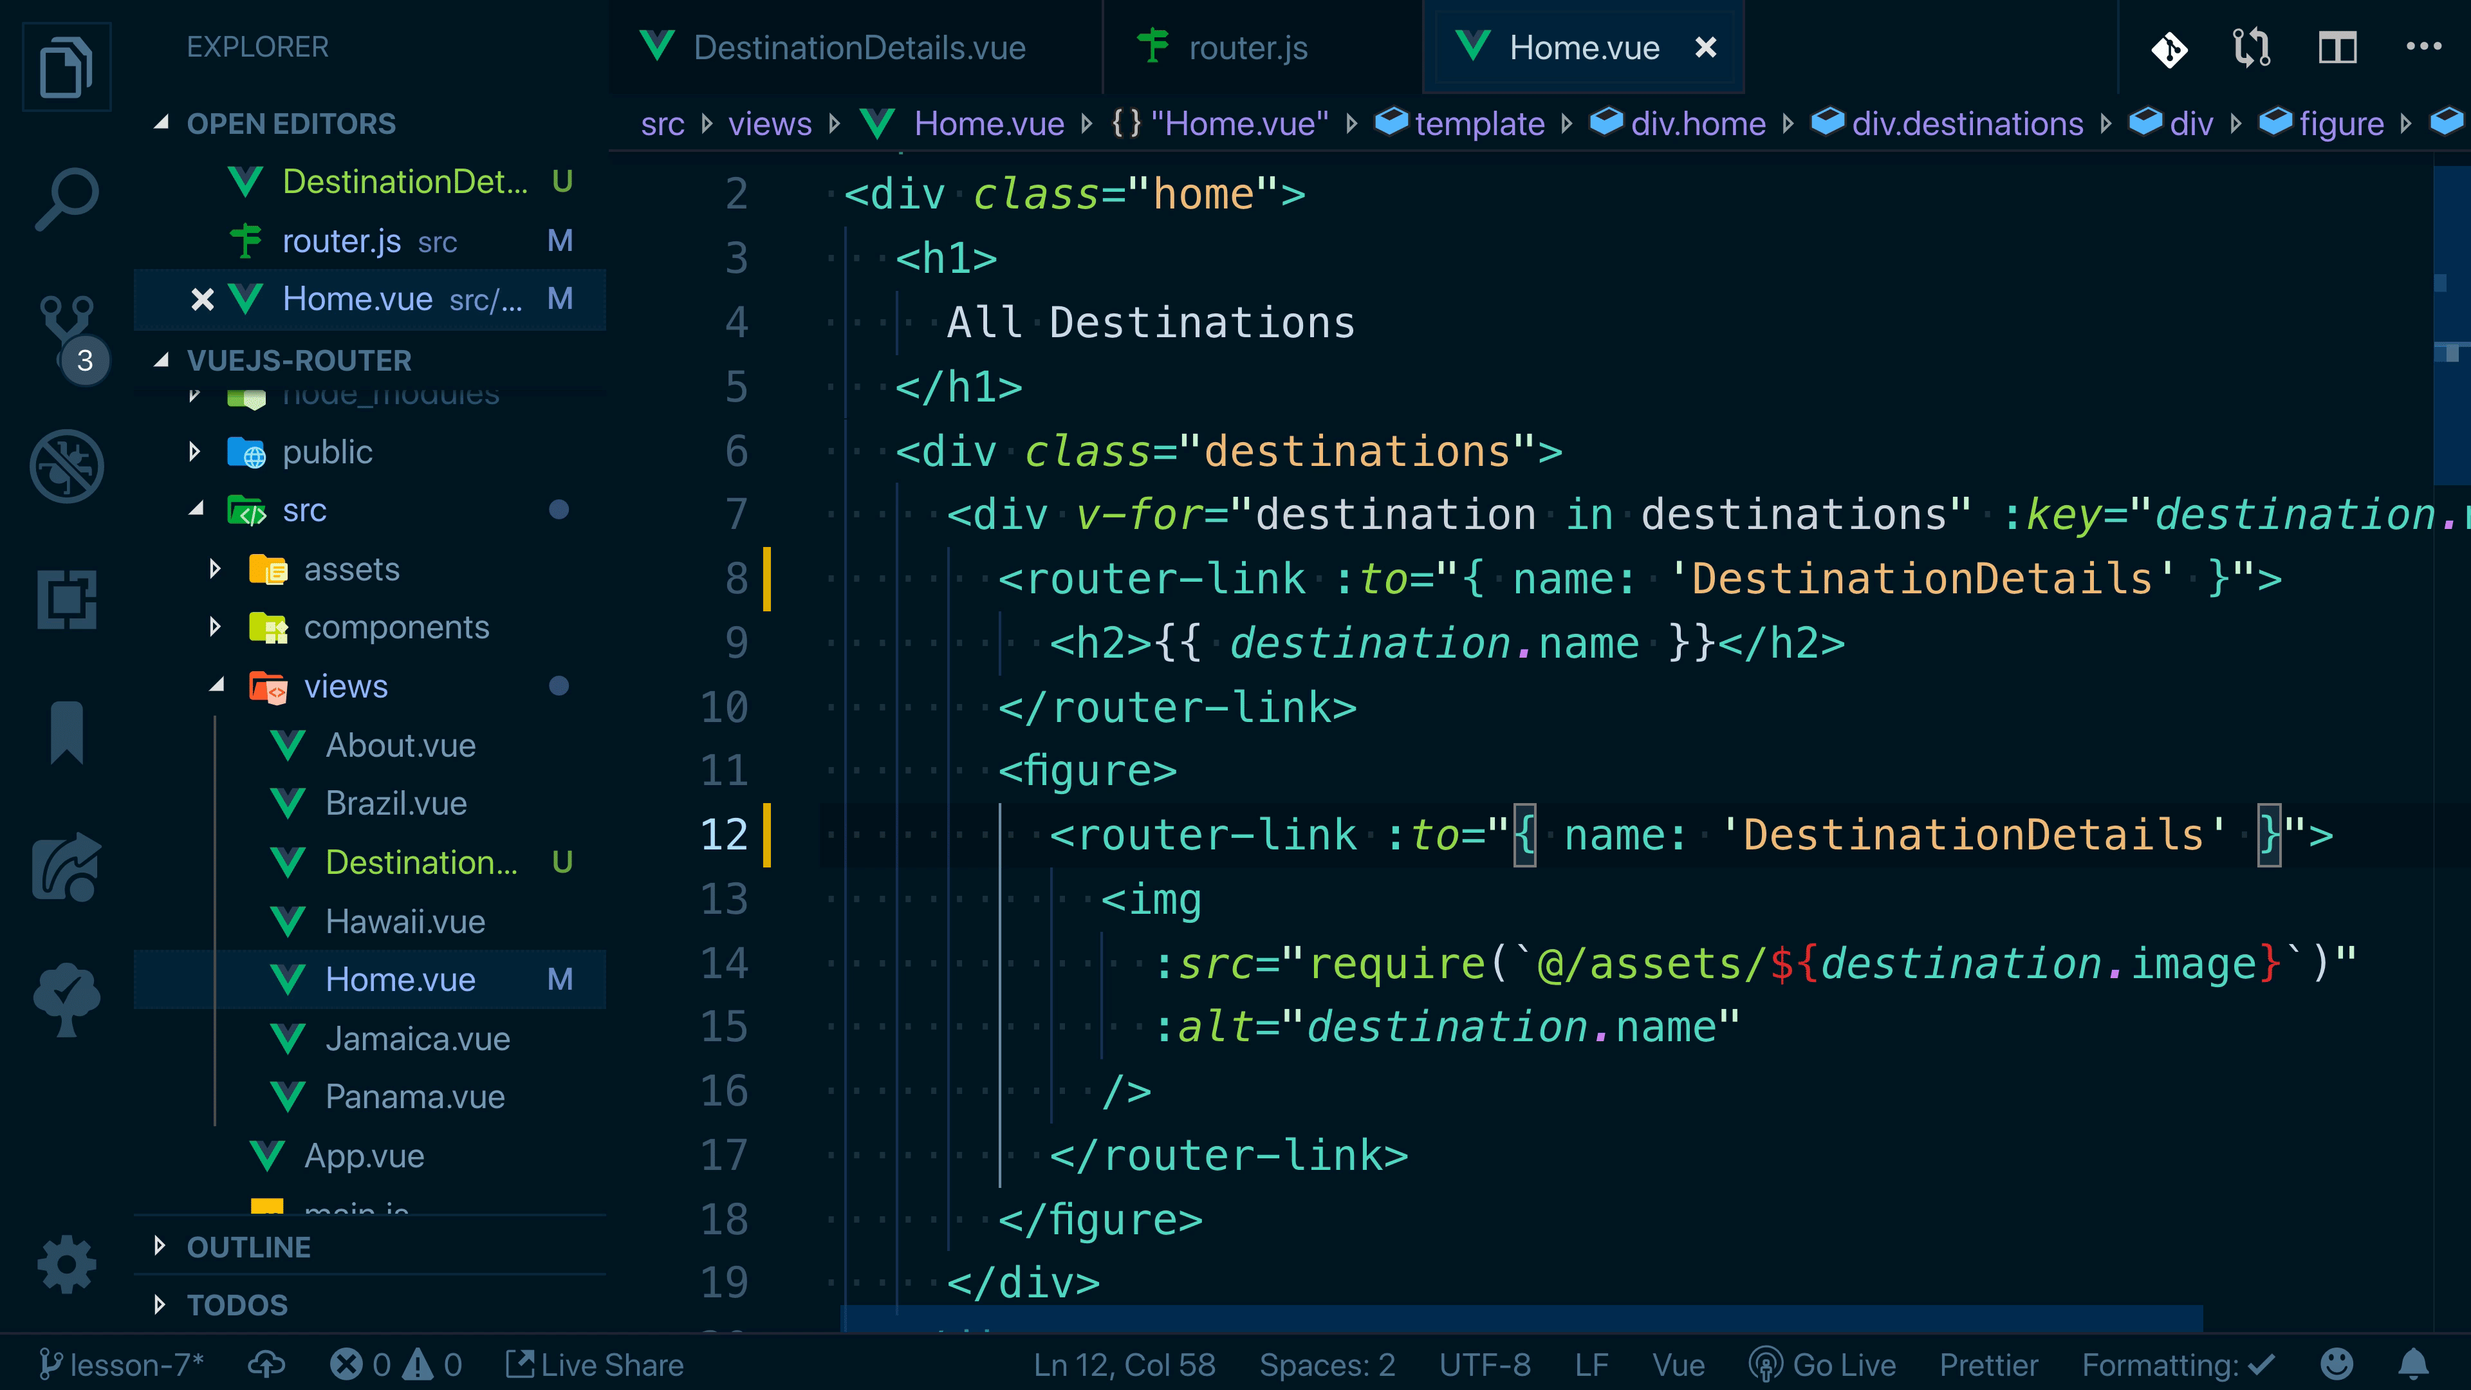Collapse the views folder

tap(346, 687)
